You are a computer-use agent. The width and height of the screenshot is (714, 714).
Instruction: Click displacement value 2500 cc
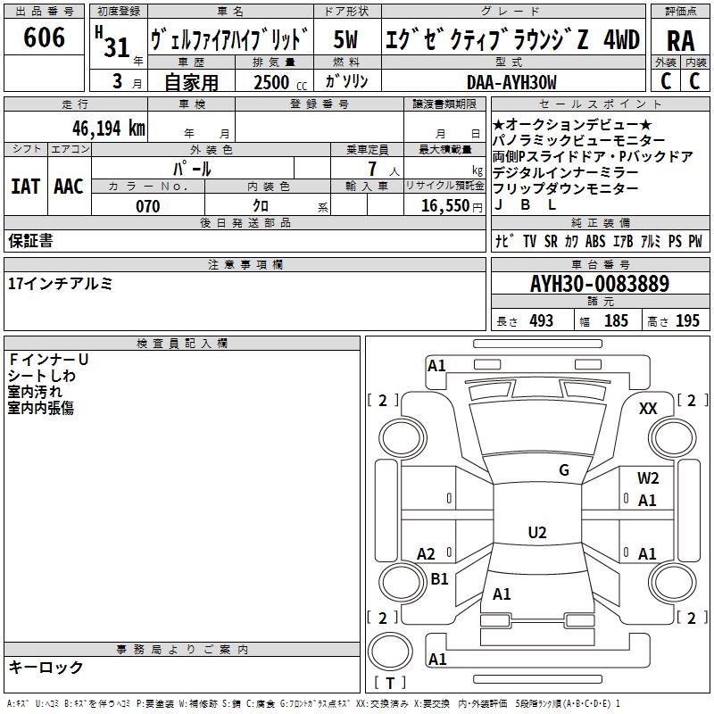coord(280,82)
